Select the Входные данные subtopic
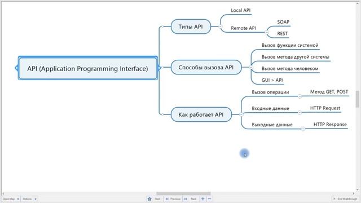 click(270, 108)
